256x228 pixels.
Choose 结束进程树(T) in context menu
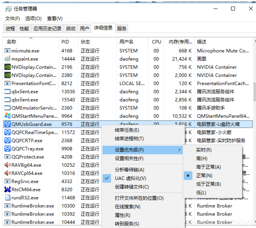(143, 139)
